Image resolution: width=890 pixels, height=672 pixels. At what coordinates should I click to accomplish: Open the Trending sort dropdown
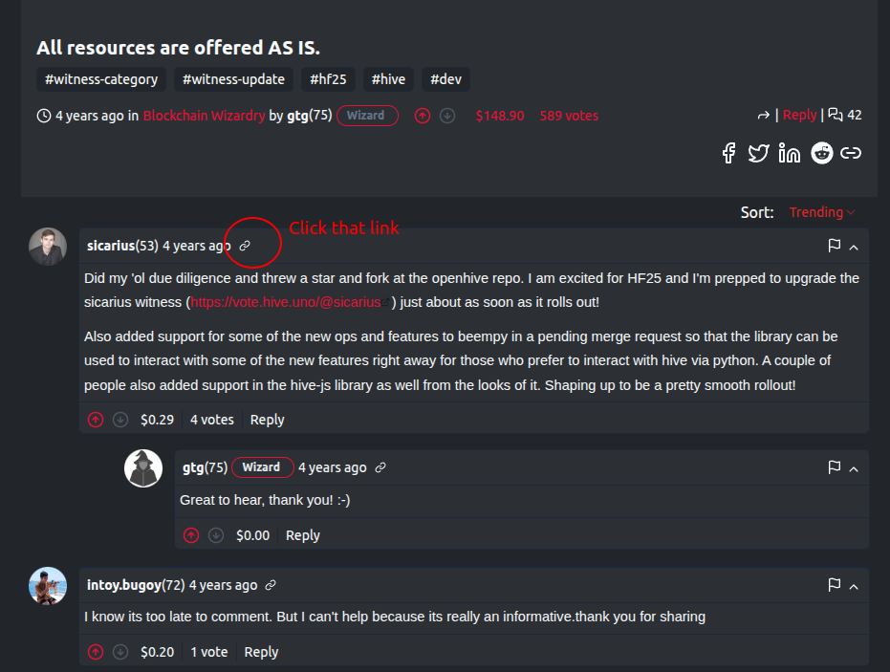point(821,212)
